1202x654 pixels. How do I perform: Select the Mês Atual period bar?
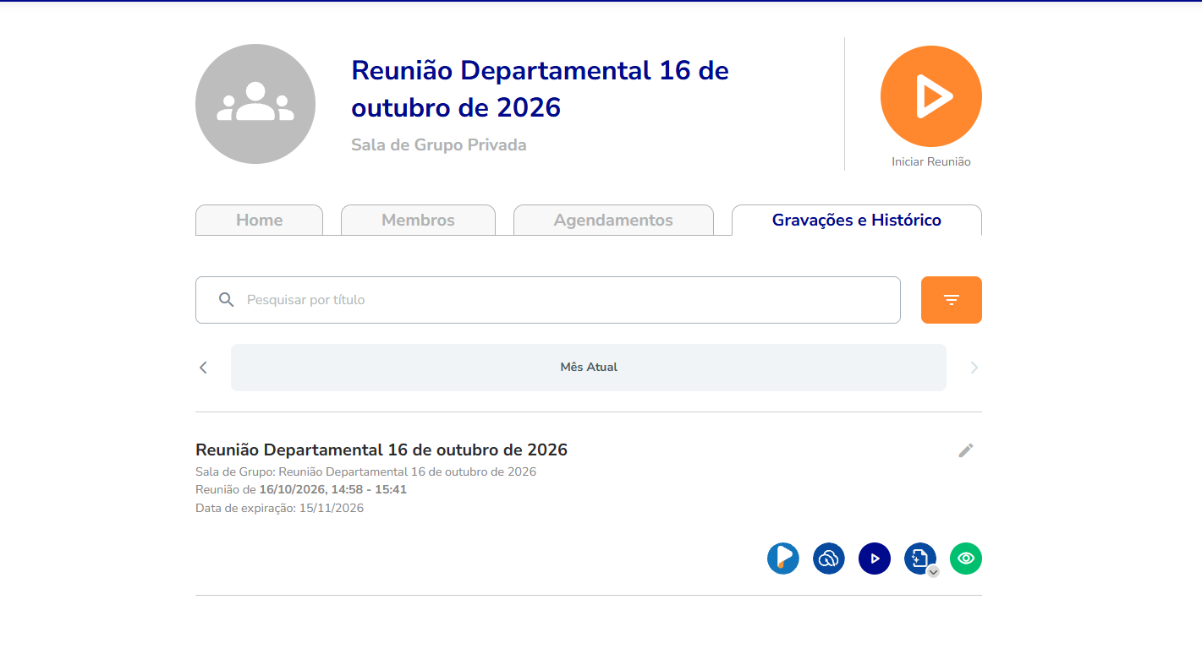589,368
